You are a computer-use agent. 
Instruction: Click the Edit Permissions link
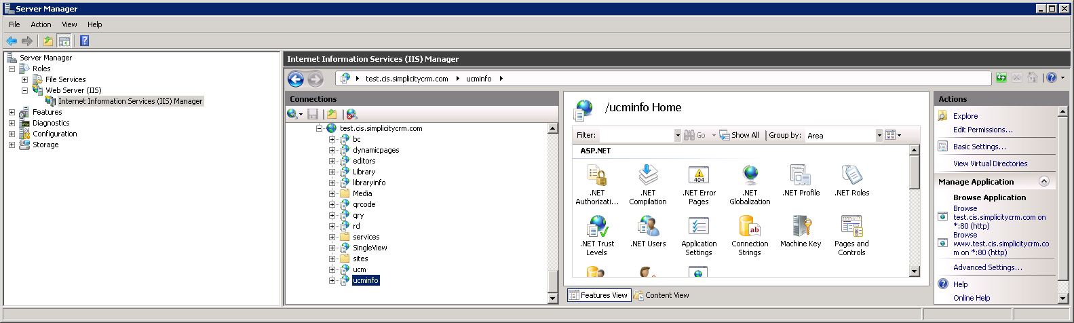(x=982, y=130)
